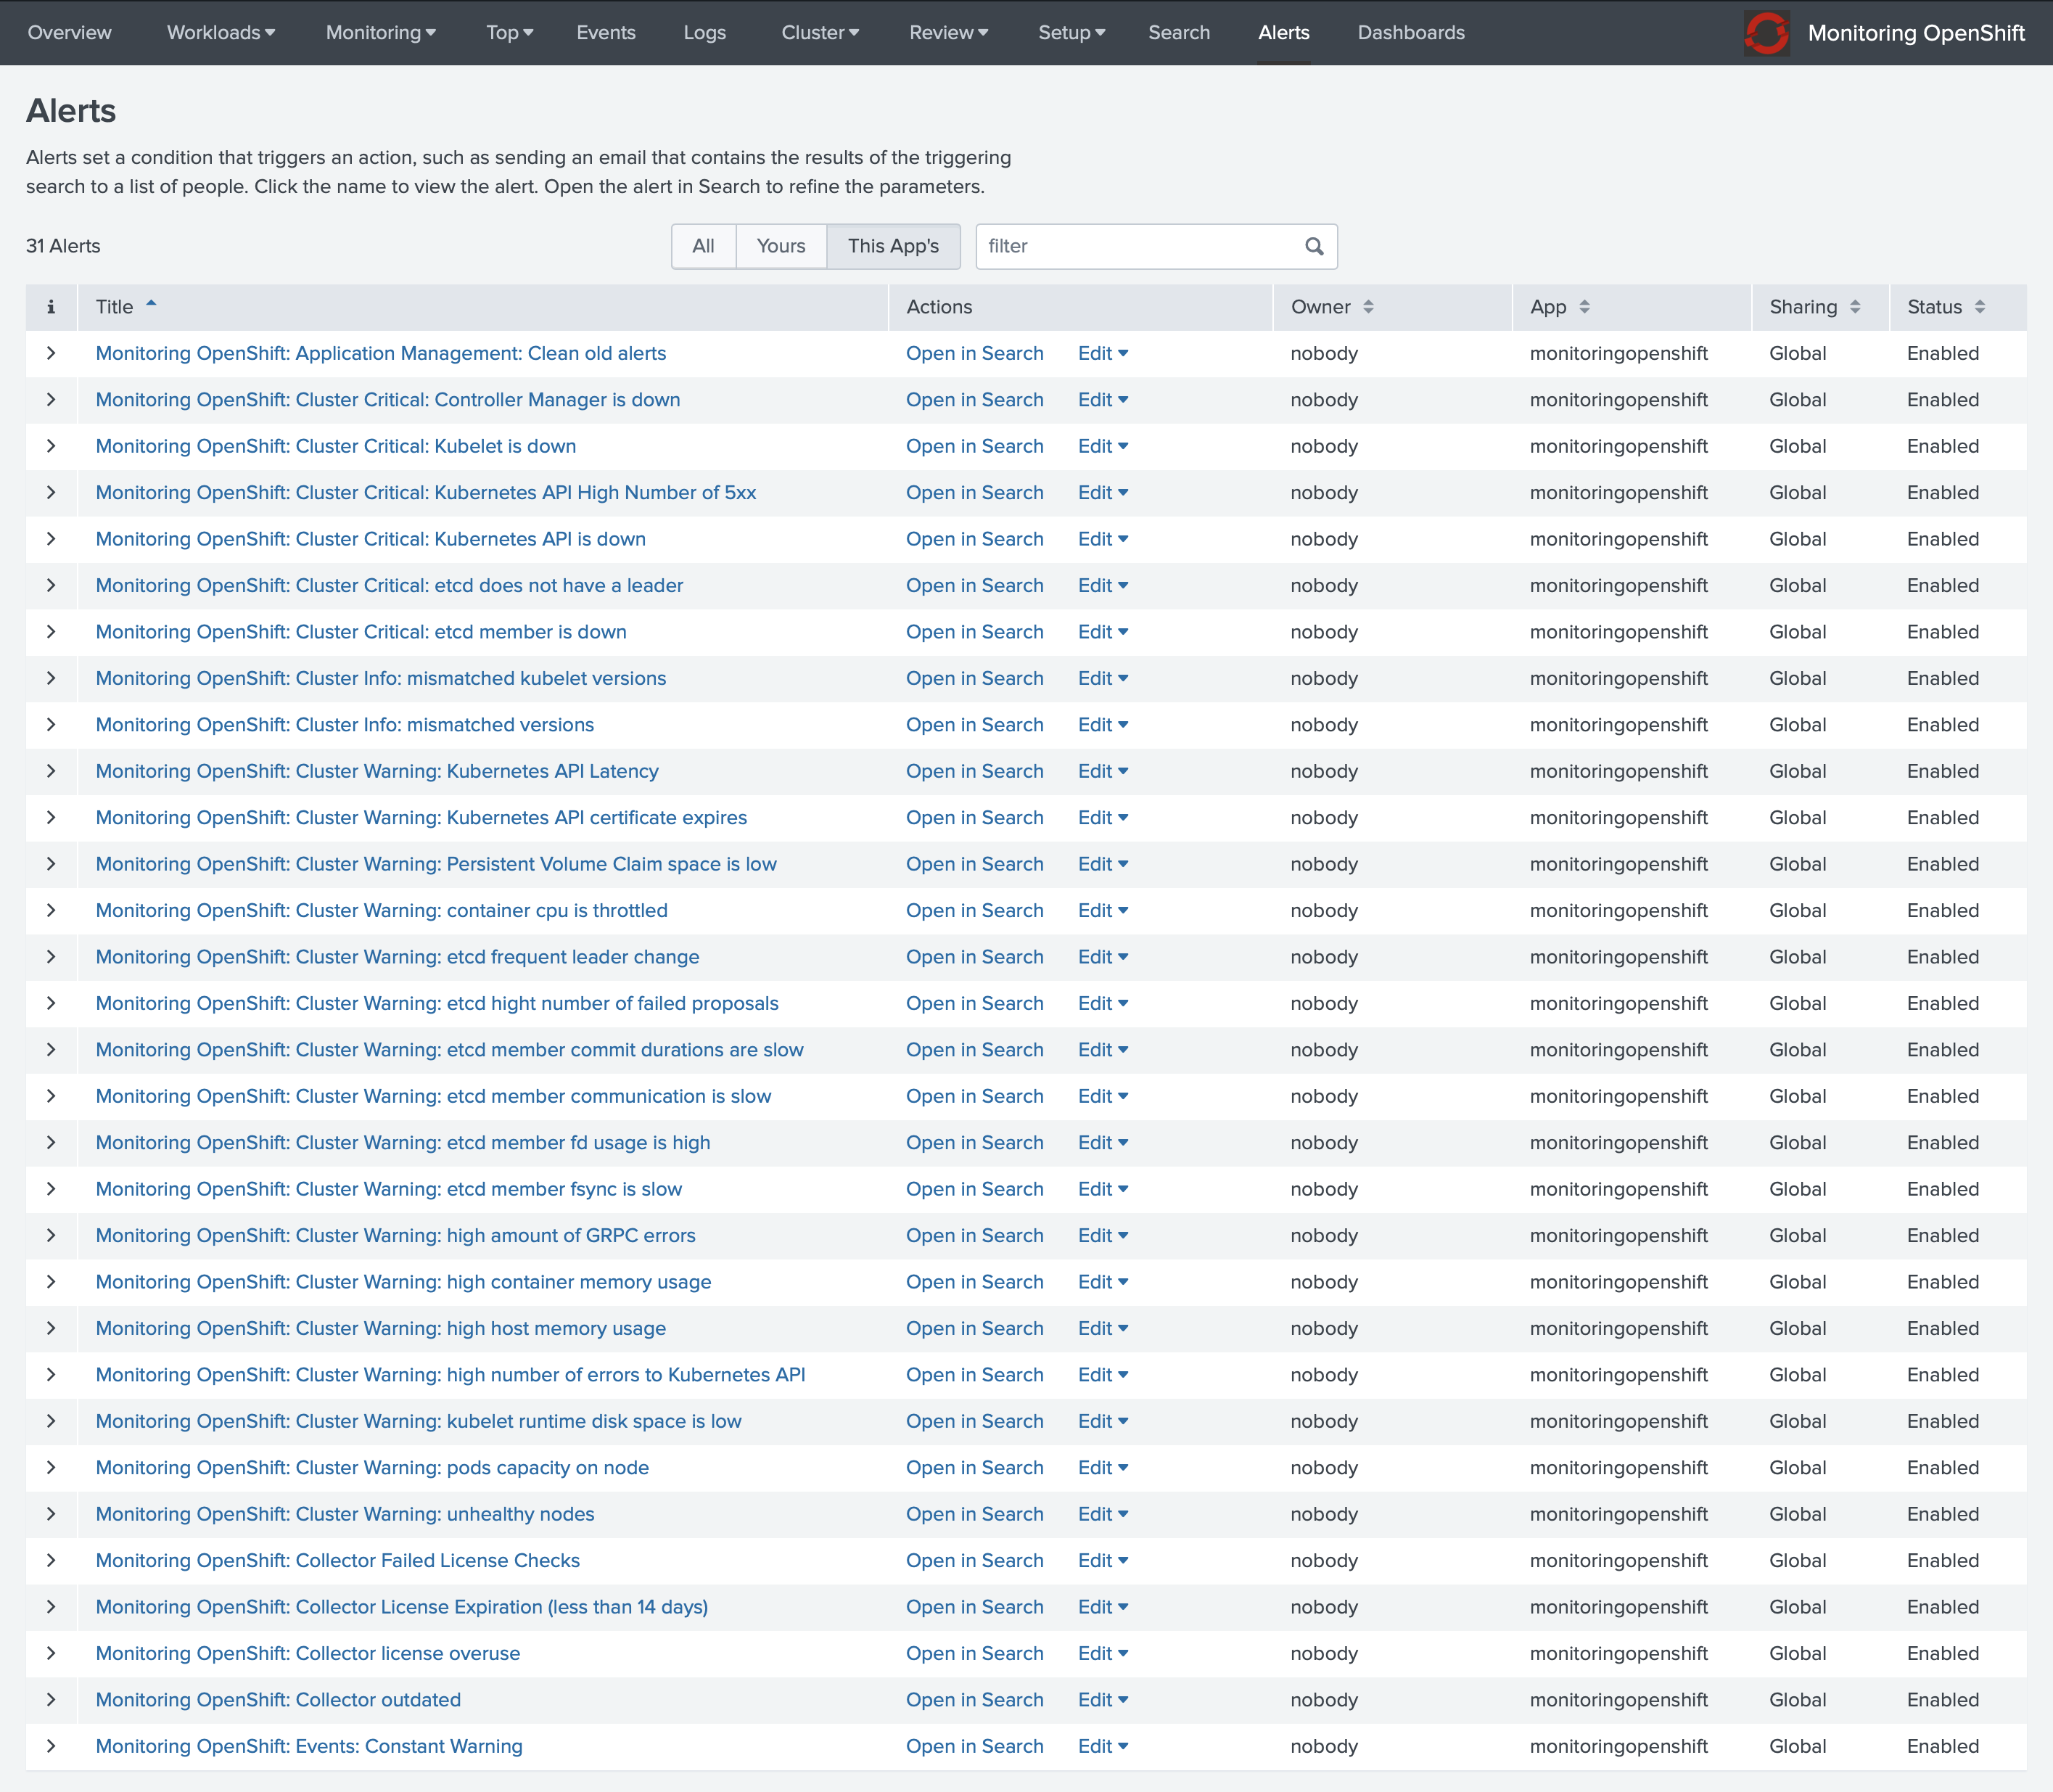This screenshot has width=2053, height=1792.
Task: Expand the Kubelet is down row
Action: tap(51, 446)
